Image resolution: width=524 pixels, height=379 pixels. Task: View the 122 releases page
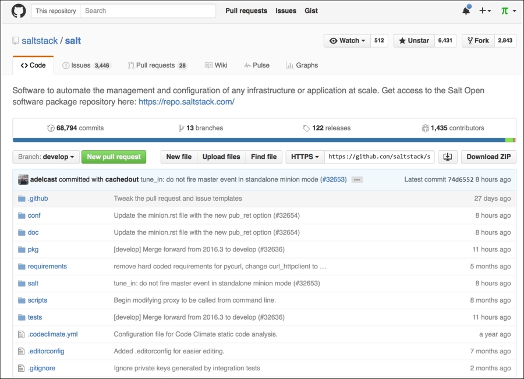[327, 128]
